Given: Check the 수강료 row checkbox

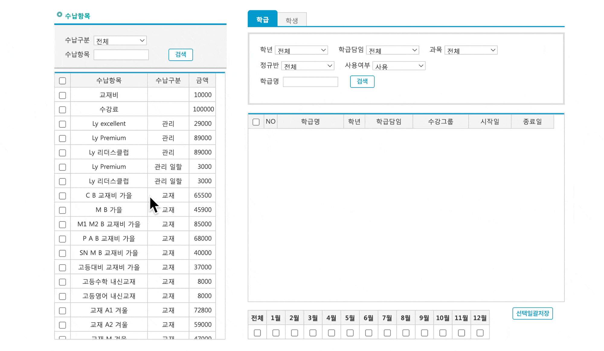Looking at the screenshot, I should click(x=63, y=110).
